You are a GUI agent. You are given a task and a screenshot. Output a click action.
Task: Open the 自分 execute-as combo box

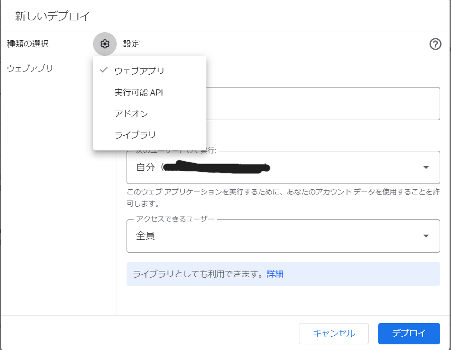tap(283, 167)
